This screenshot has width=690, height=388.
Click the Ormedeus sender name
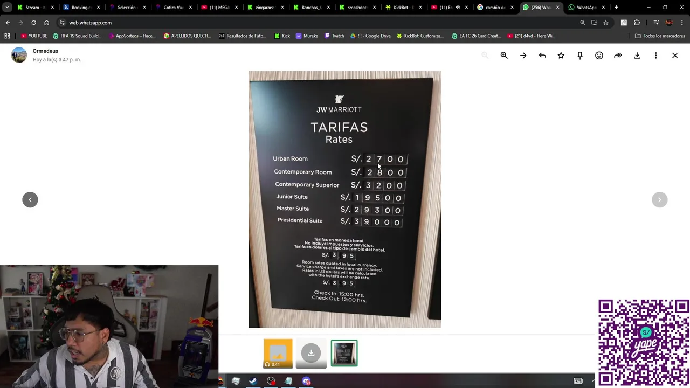45,51
